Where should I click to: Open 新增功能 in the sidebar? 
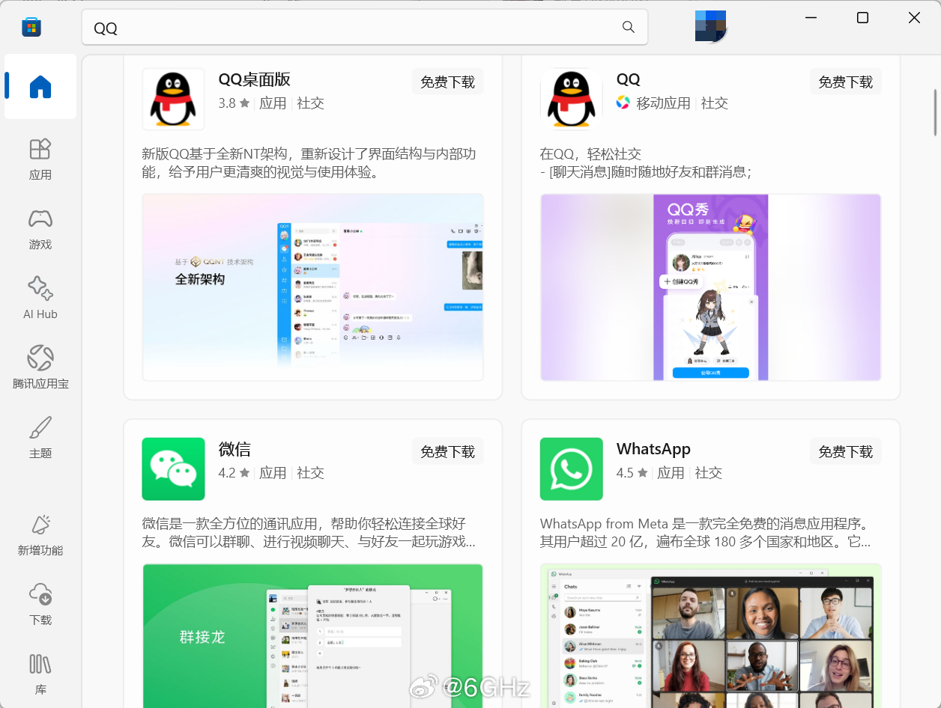[x=40, y=534]
